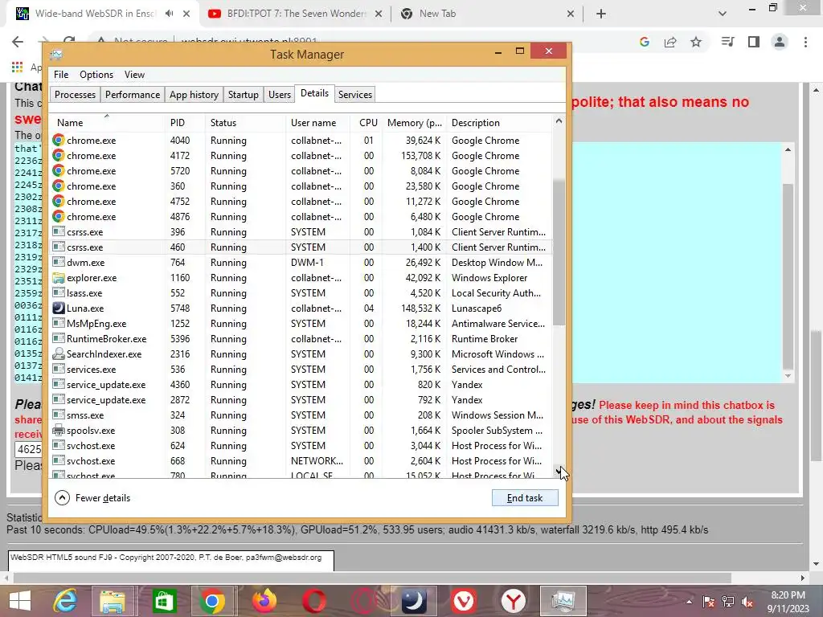
Task: Click Task Manager process list scrollbar
Action: pyautogui.click(x=559, y=251)
